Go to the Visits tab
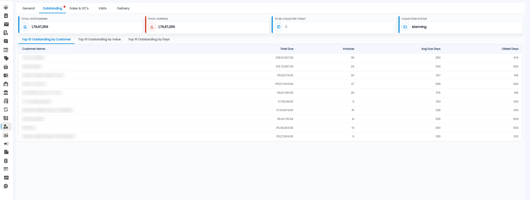Viewport: 530px width, 200px height. 102,8
